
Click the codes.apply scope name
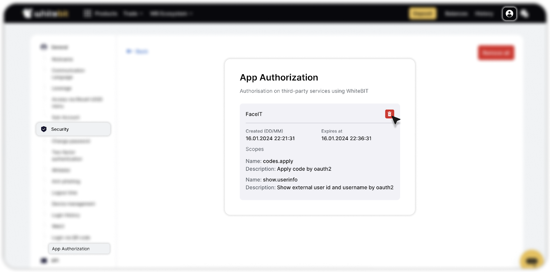278,161
